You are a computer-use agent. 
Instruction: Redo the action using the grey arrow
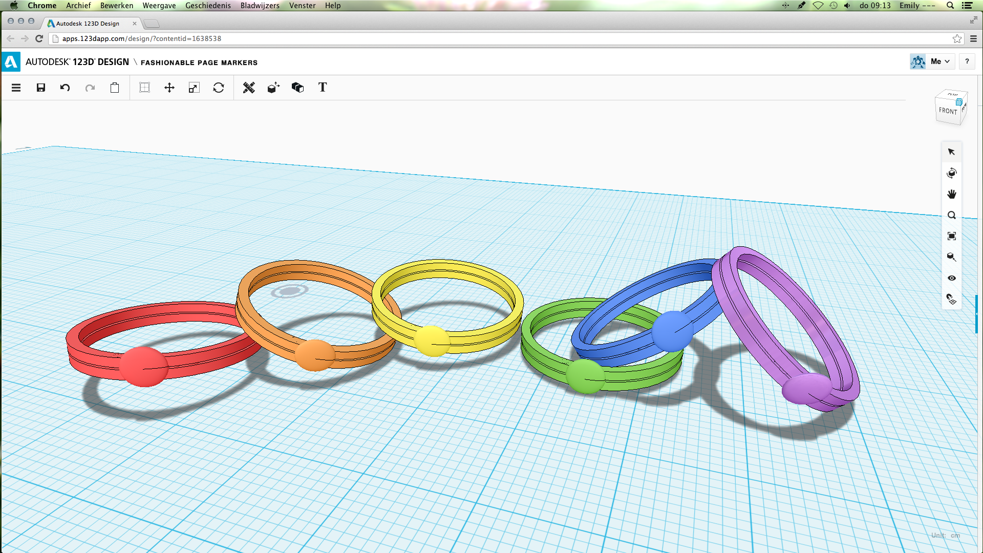coord(90,88)
